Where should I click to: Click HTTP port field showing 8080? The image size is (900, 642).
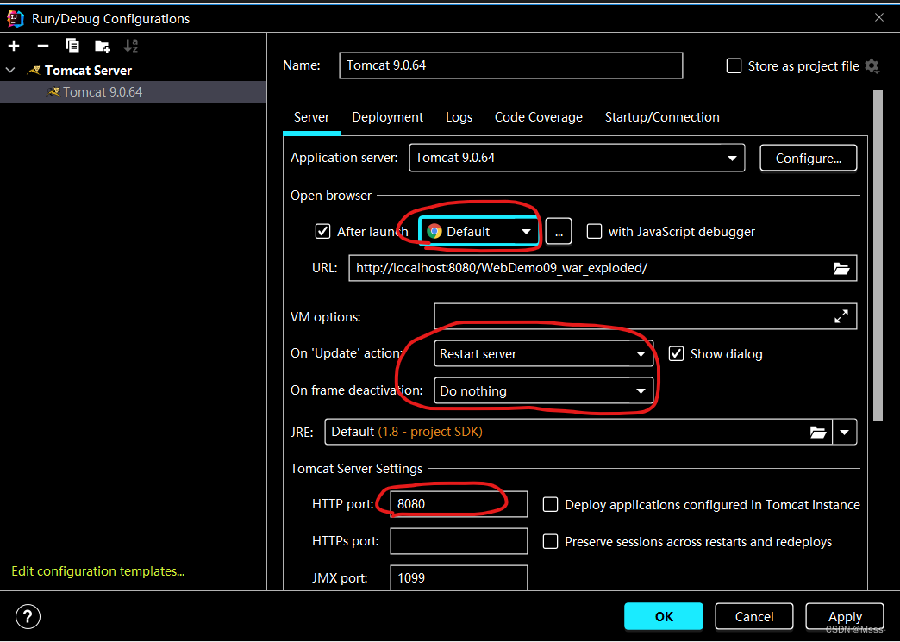pyautogui.click(x=459, y=504)
